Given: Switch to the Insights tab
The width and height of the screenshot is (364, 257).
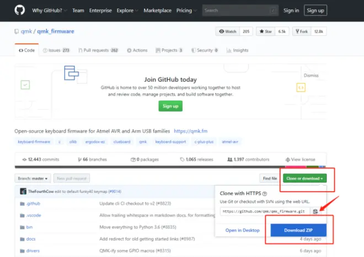Looking at the screenshot, I should (x=238, y=50).
